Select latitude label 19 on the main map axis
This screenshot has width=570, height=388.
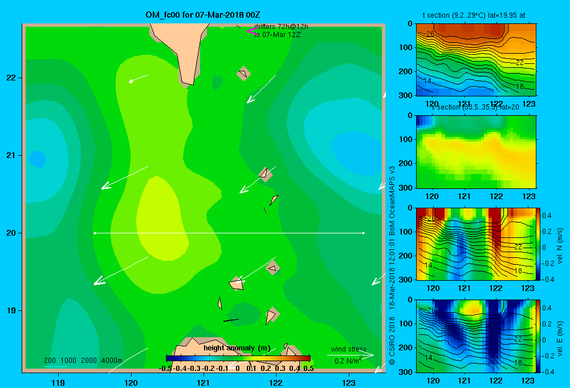[11, 310]
